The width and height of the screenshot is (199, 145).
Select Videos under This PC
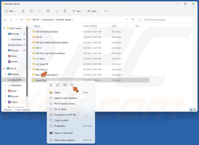coord(13,102)
